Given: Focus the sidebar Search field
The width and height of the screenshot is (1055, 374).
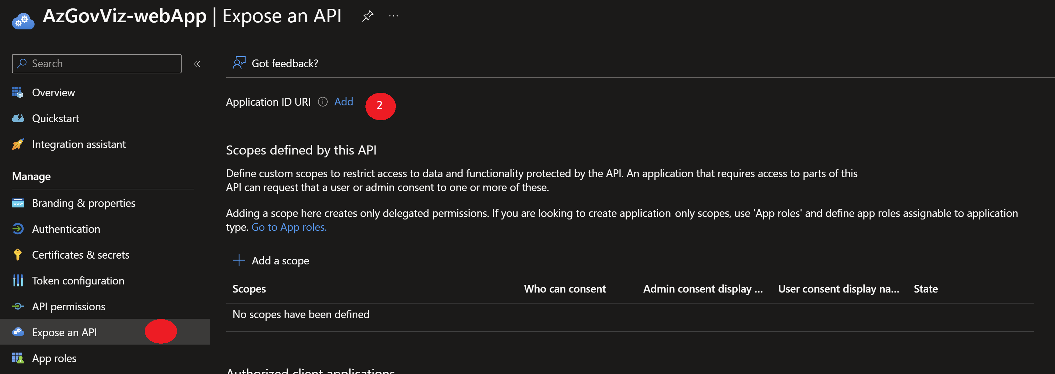Looking at the screenshot, I should pyautogui.click(x=97, y=63).
